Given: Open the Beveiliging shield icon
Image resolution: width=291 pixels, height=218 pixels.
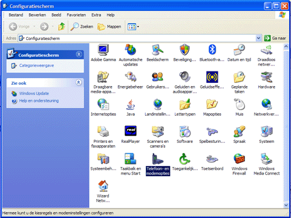Looking at the screenshot, I should (x=185, y=50).
